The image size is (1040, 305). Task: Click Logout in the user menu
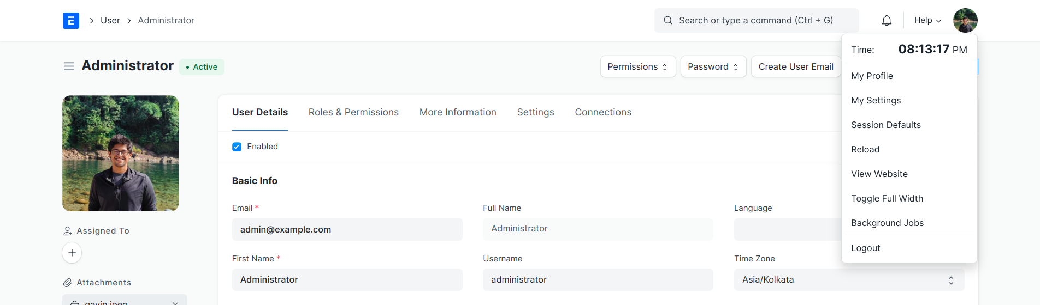click(x=909, y=248)
